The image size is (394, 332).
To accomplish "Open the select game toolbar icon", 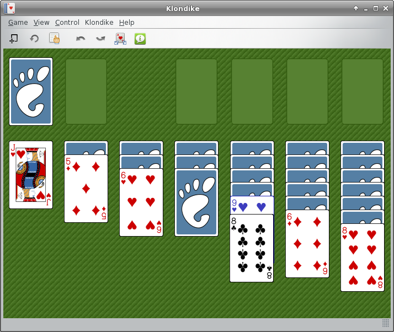I will click(x=54, y=39).
